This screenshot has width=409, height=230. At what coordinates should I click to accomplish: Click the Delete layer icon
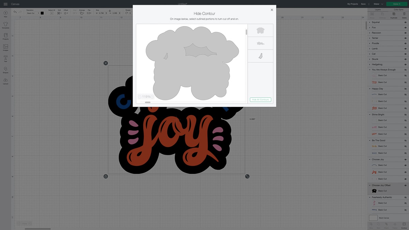click(x=404, y=15)
